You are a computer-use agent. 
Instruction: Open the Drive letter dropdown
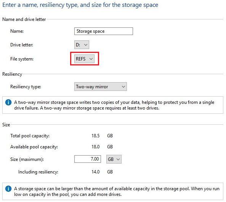click(82, 45)
